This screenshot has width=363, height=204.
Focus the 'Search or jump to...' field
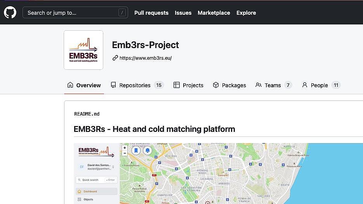click(75, 12)
